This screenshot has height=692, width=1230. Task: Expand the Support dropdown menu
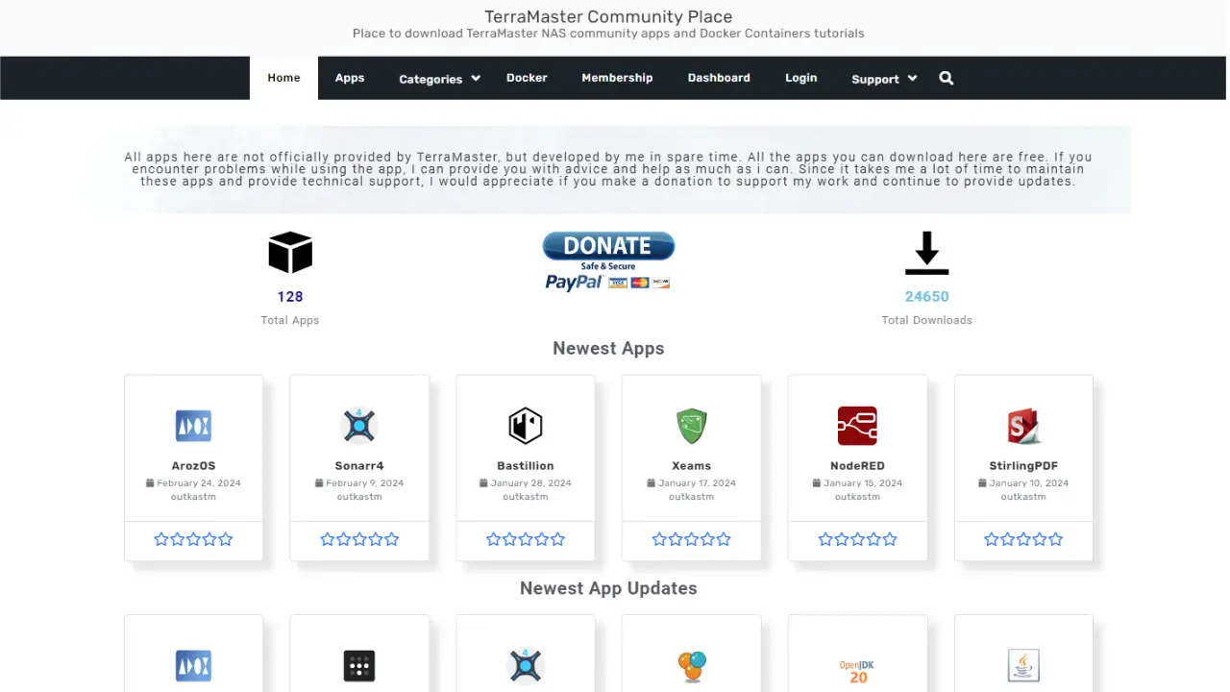pyautogui.click(x=884, y=79)
